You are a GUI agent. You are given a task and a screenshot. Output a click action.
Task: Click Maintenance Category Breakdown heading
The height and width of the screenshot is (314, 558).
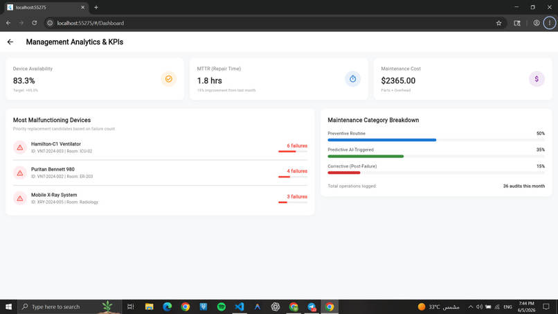point(373,120)
